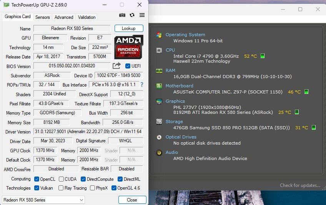Click the CPU chip icon in Speccy
Image resolution: width=326 pixels, height=205 pixels.
coord(159,50)
